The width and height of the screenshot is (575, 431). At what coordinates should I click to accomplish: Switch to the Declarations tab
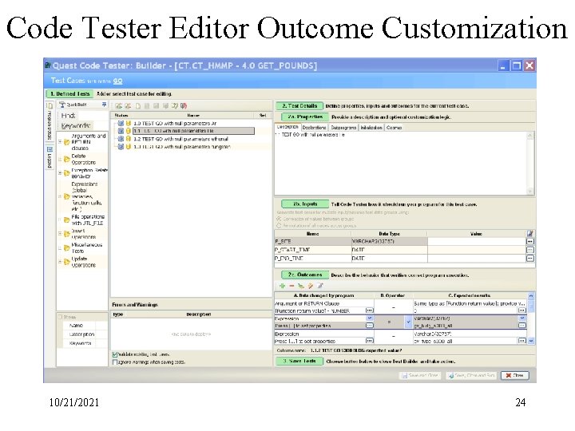pyautogui.click(x=315, y=128)
